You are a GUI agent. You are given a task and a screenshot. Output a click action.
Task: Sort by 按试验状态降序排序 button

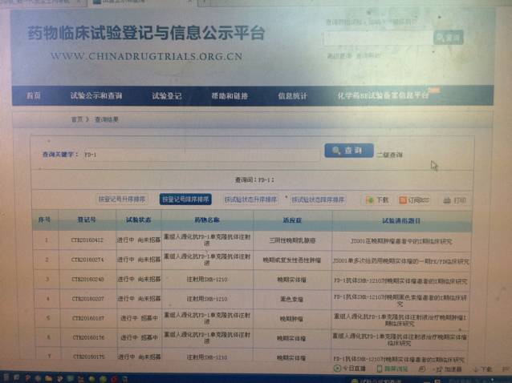(x=318, y=199)
